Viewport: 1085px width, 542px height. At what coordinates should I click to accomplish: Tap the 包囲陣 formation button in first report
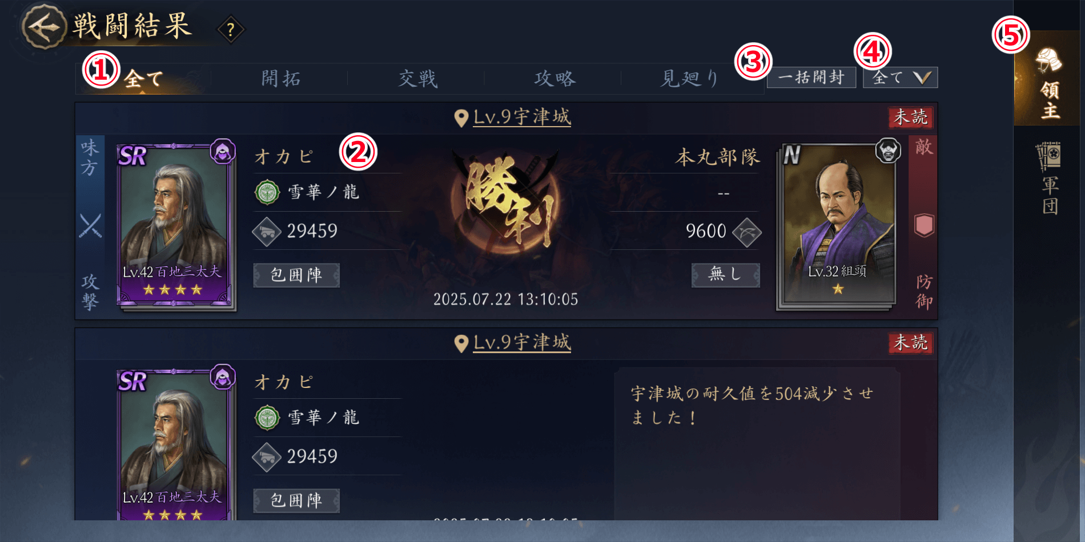[296, 275]
